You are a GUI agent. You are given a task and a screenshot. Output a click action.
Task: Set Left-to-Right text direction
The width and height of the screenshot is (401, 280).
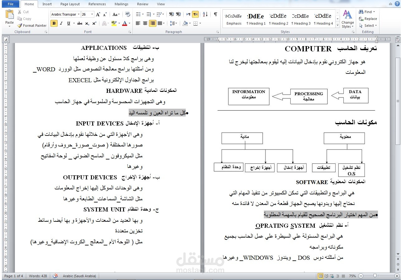[x=189, y=14]
